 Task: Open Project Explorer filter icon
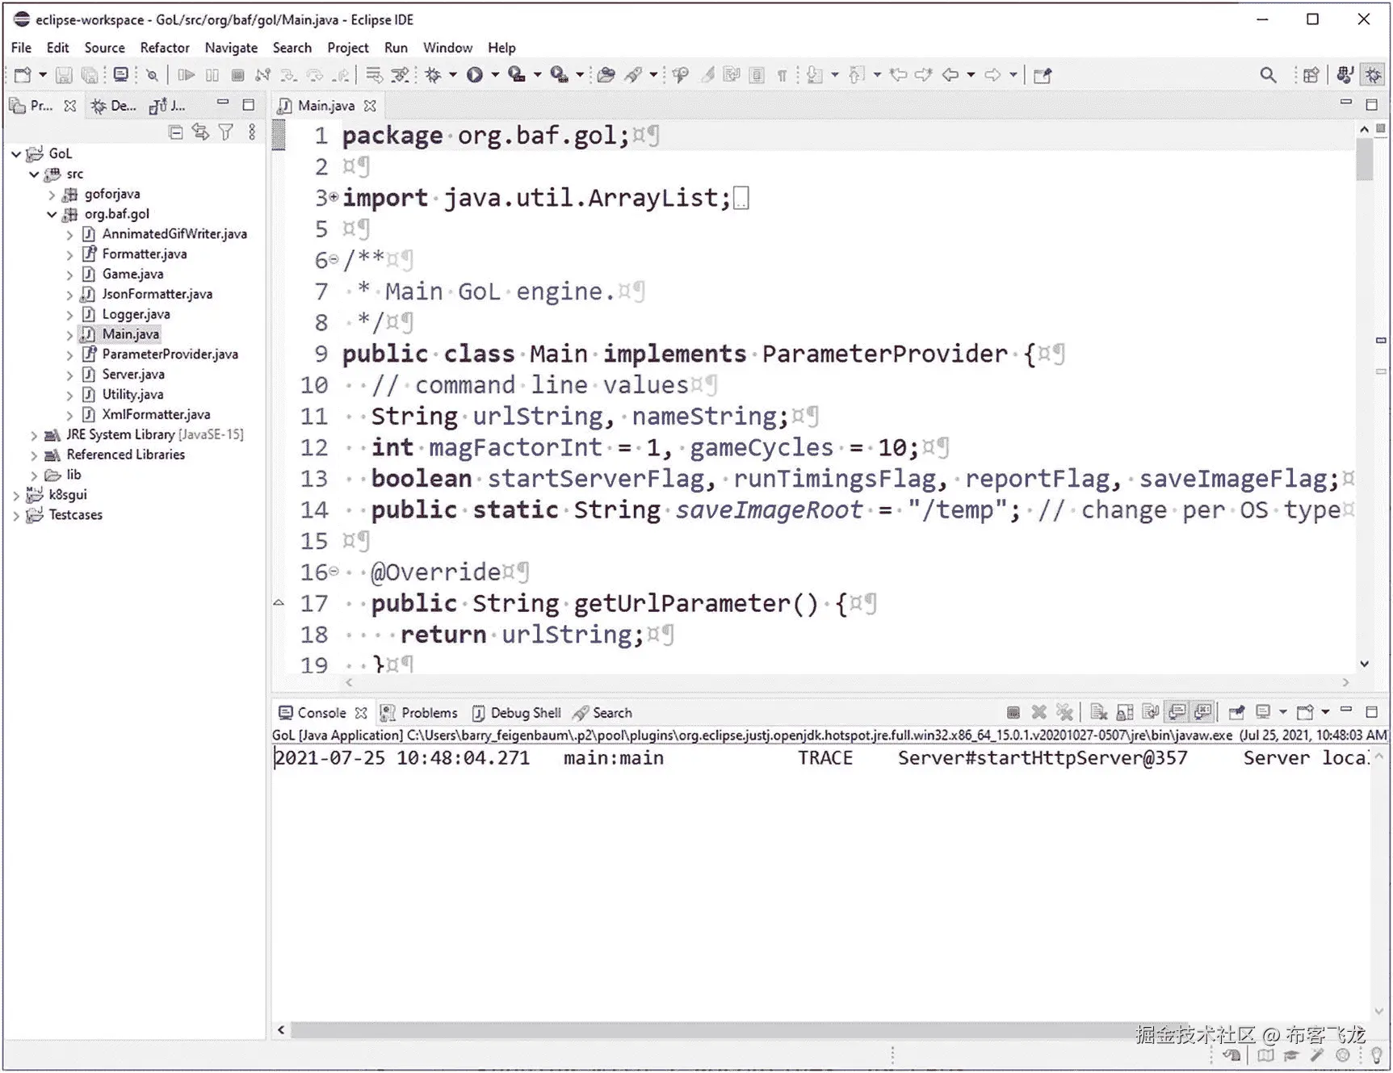[x=226, y=132]
